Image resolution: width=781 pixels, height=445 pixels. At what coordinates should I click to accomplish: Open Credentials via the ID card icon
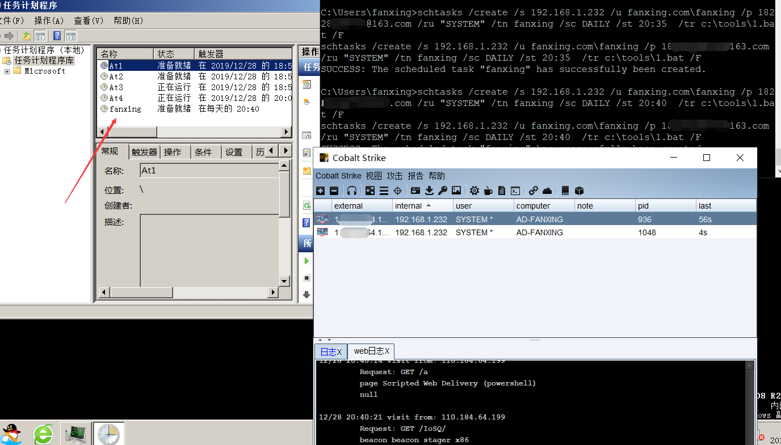[415, 191]
